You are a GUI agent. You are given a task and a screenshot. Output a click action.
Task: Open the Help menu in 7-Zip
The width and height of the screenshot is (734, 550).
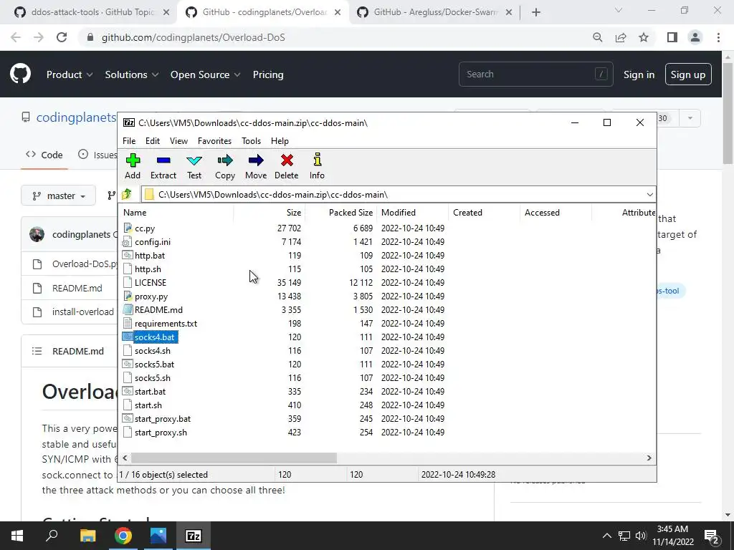(280, 141)
